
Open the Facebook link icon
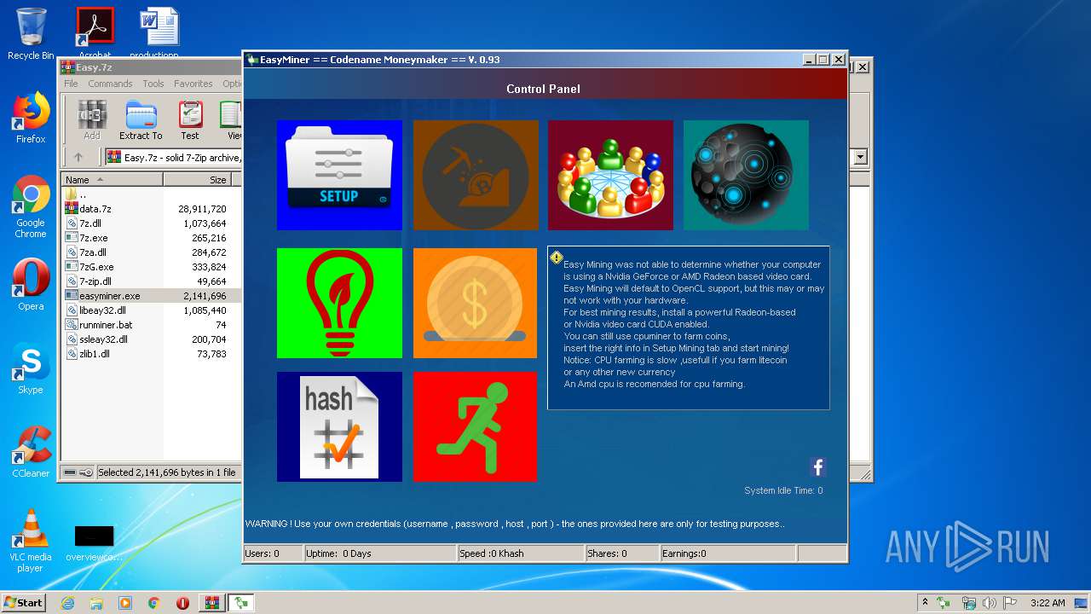click(x=817, y=466)
